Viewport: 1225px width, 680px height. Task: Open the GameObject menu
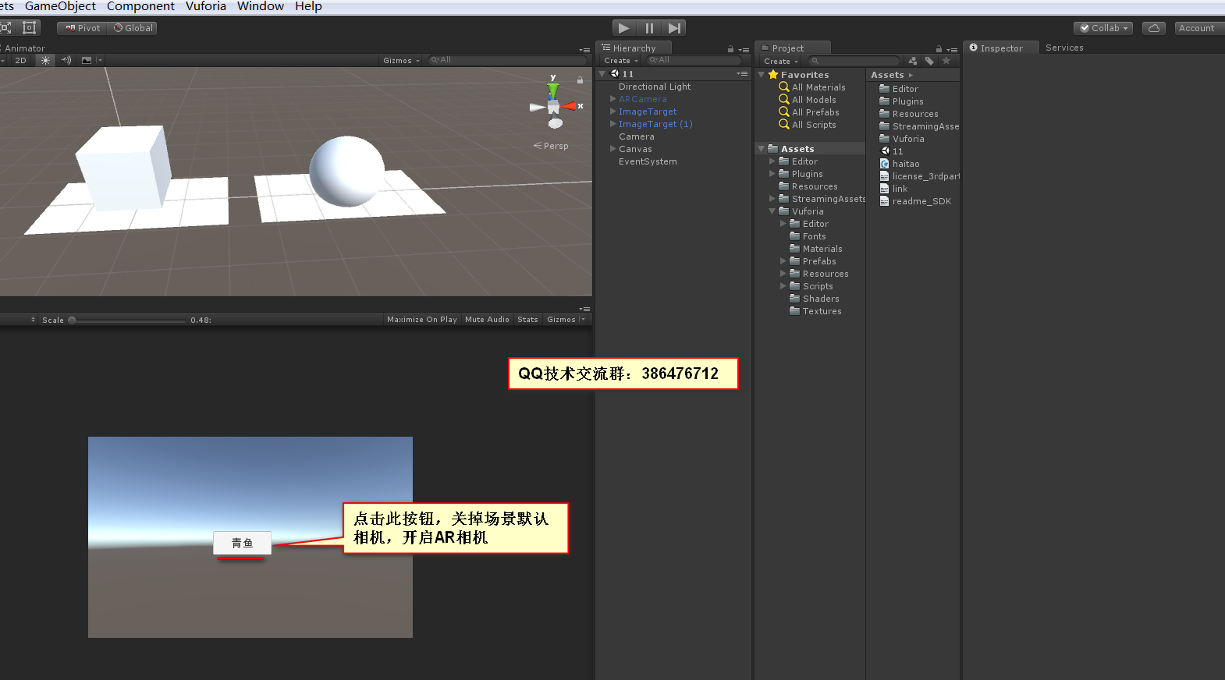pyautogui.click(x=60, y=6)
